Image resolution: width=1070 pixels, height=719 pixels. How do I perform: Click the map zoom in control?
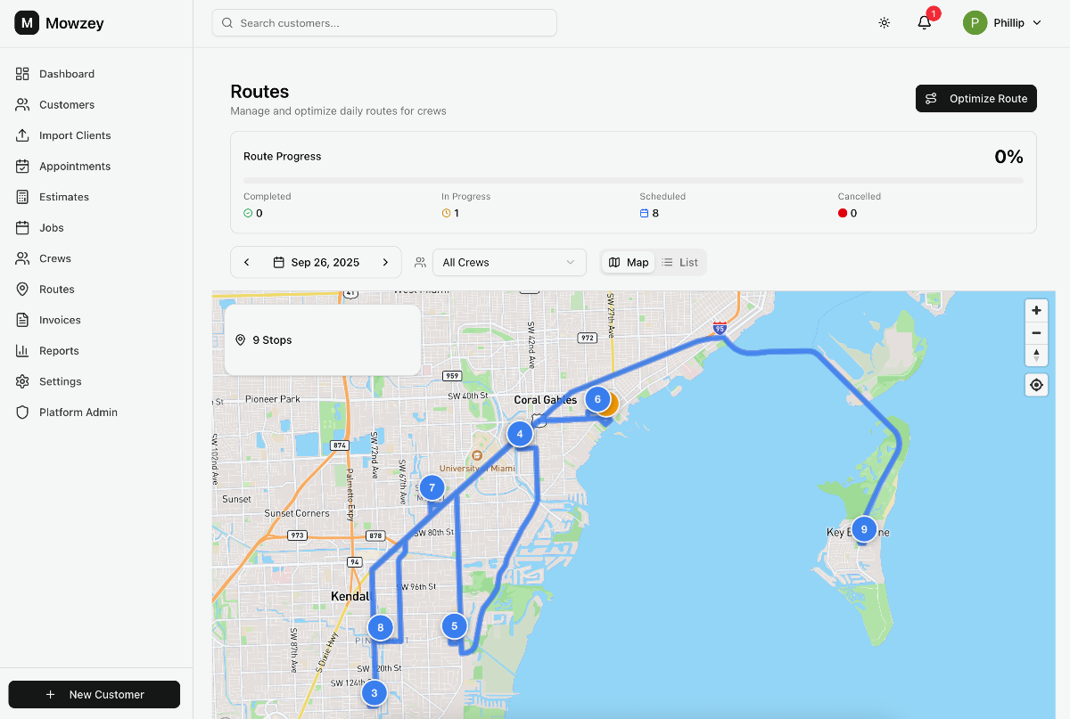[x=1036, y=310]
